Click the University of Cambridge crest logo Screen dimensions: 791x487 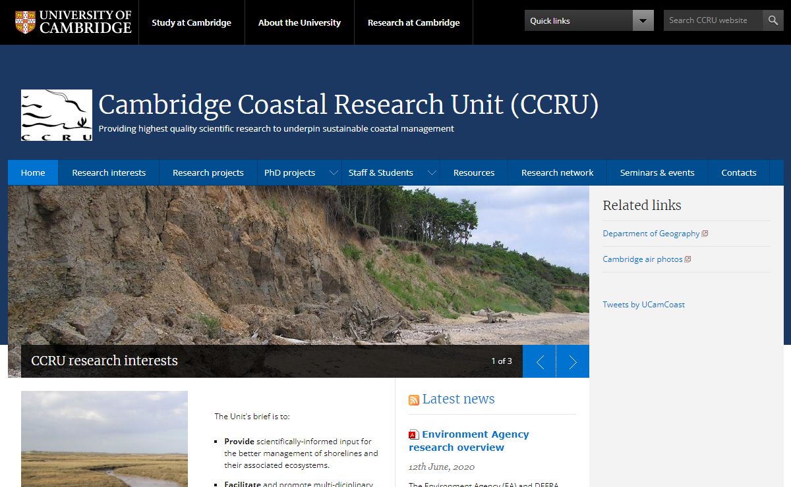point(25,22)
